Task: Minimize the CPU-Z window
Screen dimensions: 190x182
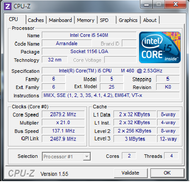Action: 146,4
